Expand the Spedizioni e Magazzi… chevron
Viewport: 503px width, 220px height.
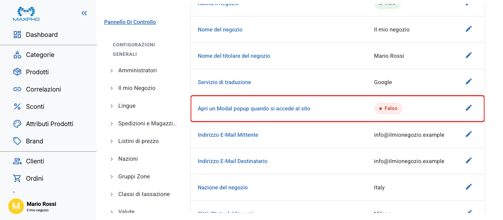point(112,124)
